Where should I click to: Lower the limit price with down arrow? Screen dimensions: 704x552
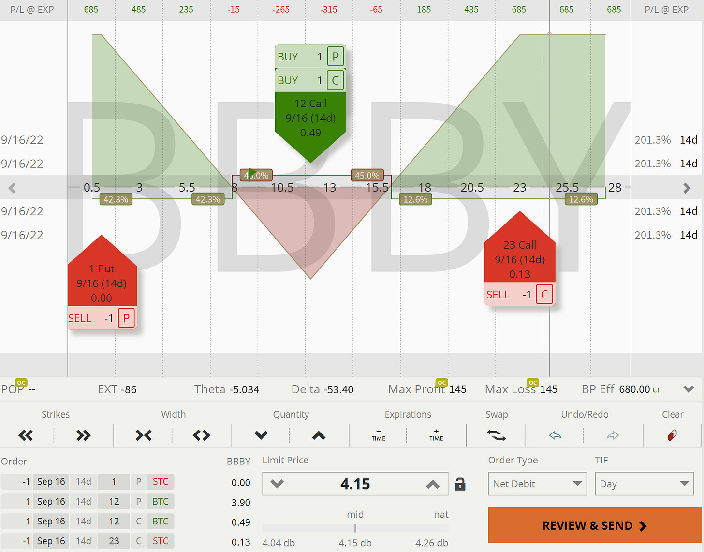[x=277, y=484]
